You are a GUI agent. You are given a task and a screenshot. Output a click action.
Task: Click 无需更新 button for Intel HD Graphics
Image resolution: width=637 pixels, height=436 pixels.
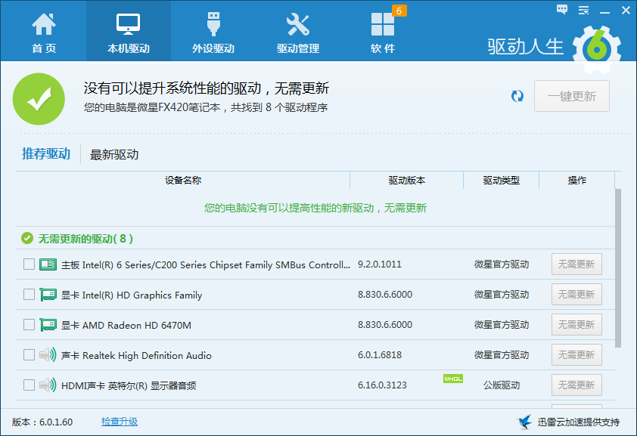(x=576, y=295)
